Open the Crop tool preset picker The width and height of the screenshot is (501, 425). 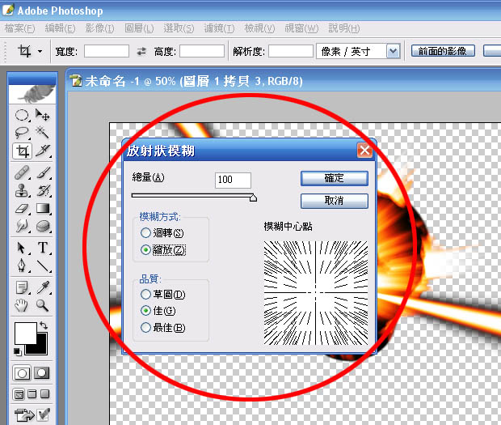coord(40,51)
